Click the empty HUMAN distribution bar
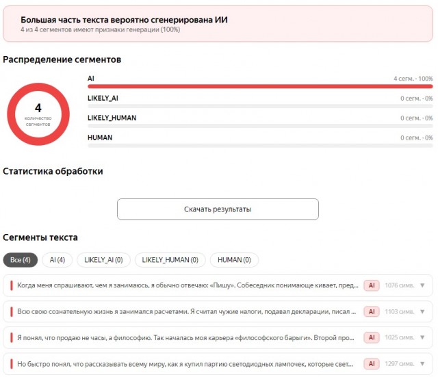Screen dimensions: 438x377 point(260,146)
